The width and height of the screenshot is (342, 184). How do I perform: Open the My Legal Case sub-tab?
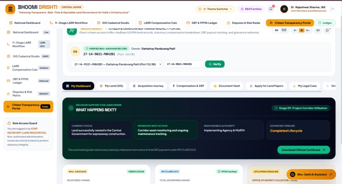tap(305, 86)
